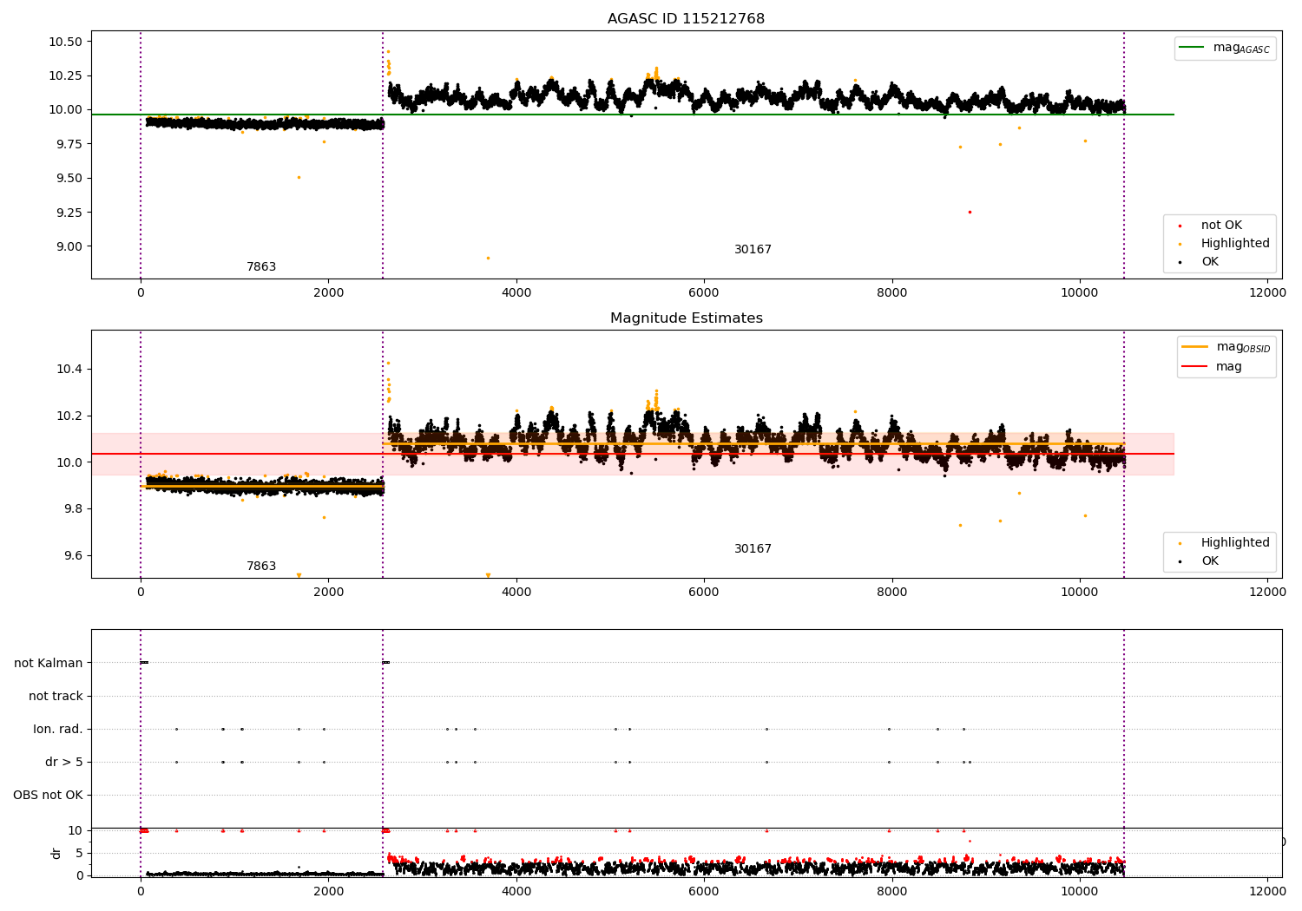Click the '9.6' y-axis tick in middle plot

pos(73,556)
